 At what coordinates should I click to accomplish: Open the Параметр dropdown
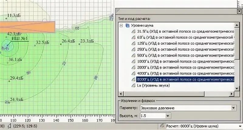coord(233,108)
